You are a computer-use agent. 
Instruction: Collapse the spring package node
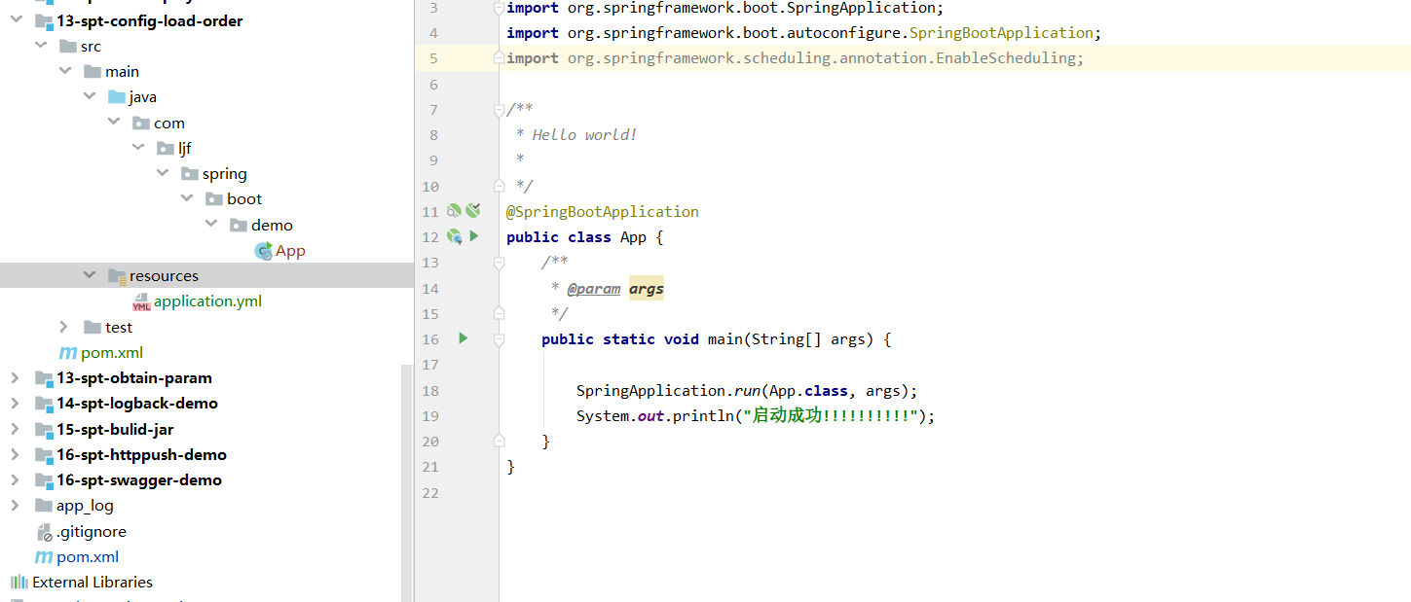pyautogui.click(x=163, y=173)
